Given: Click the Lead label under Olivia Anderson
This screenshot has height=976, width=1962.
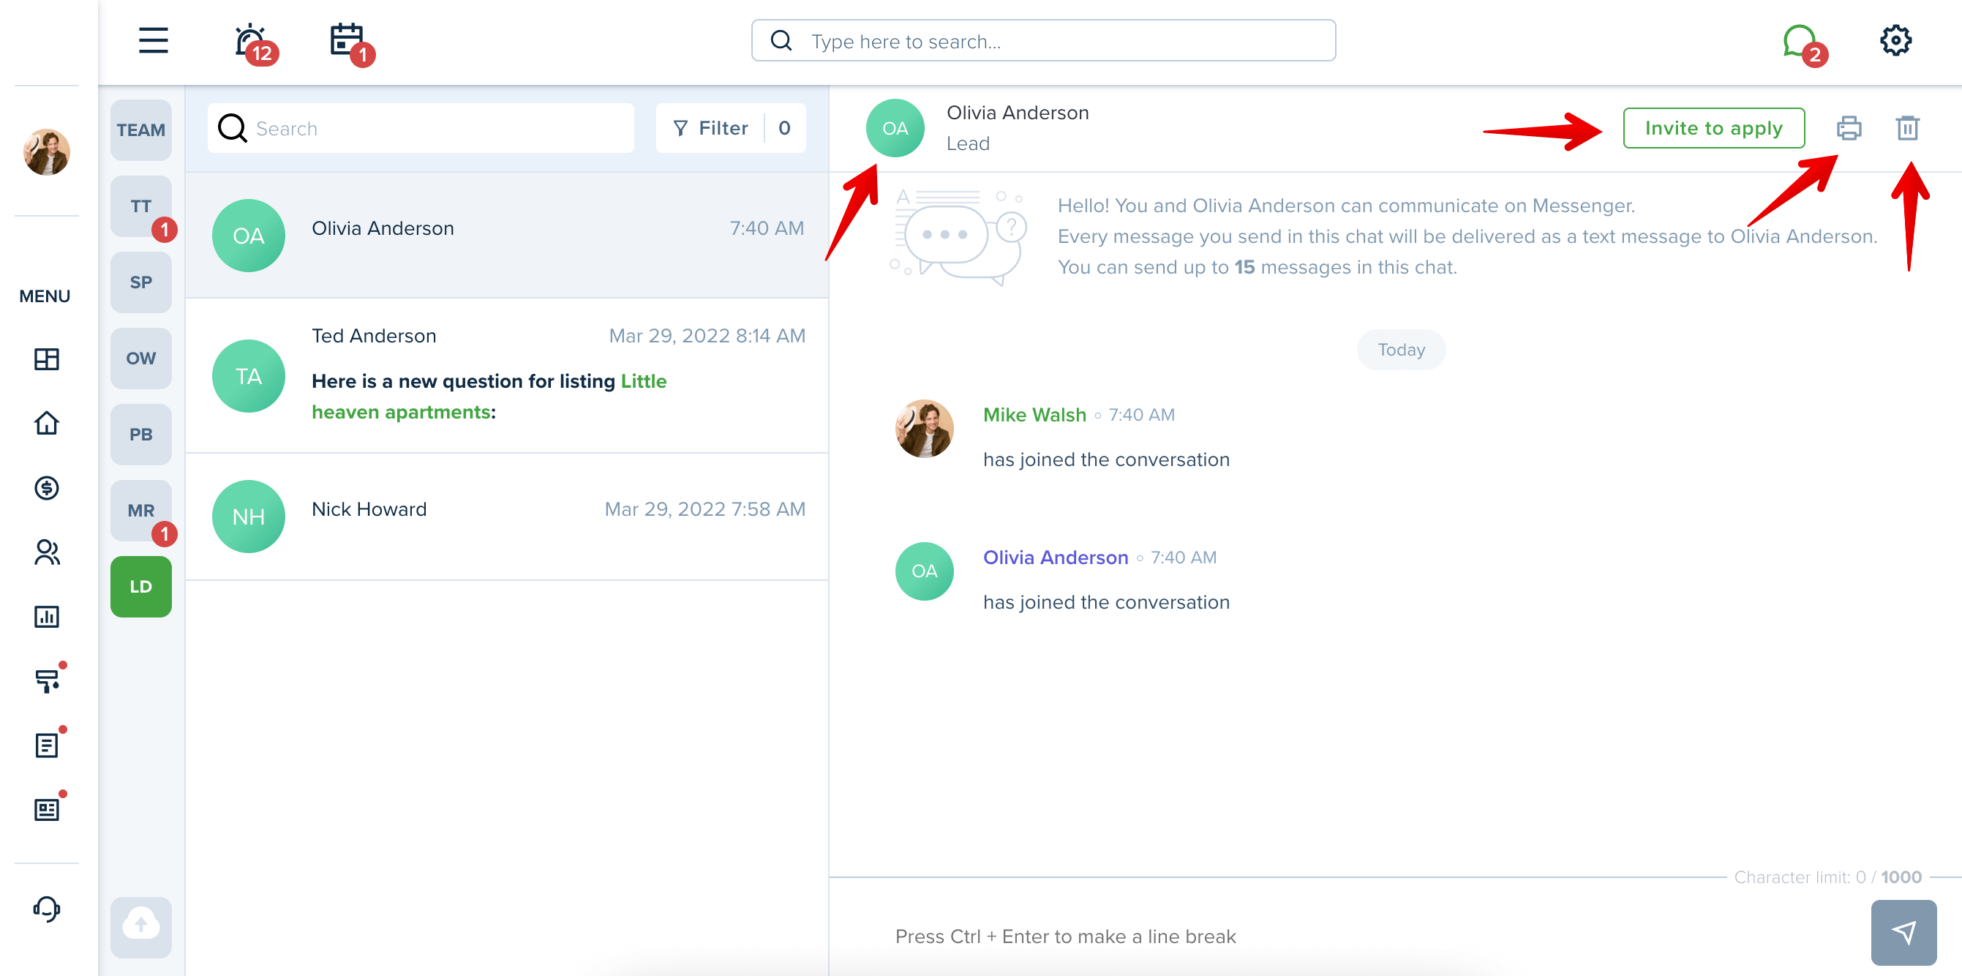Looking at the screenshot, I should click(x=967, y=143).
